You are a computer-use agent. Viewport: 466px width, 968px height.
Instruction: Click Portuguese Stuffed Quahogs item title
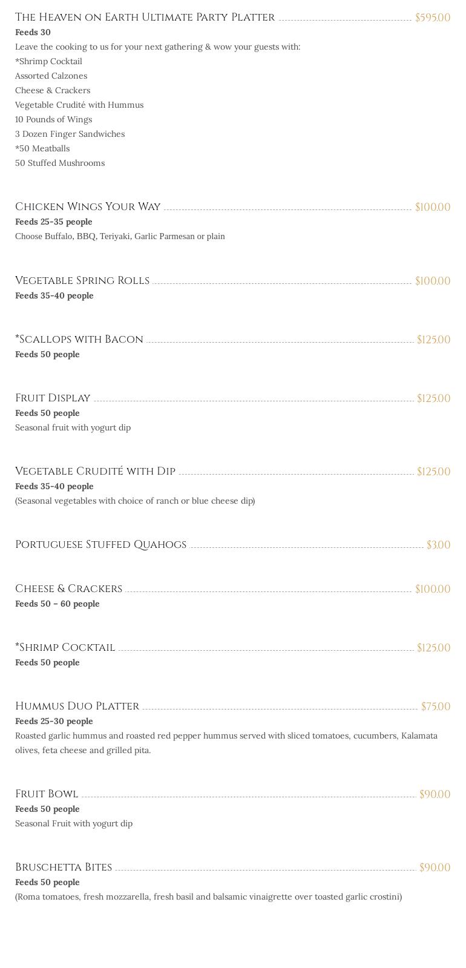point(100,545)
